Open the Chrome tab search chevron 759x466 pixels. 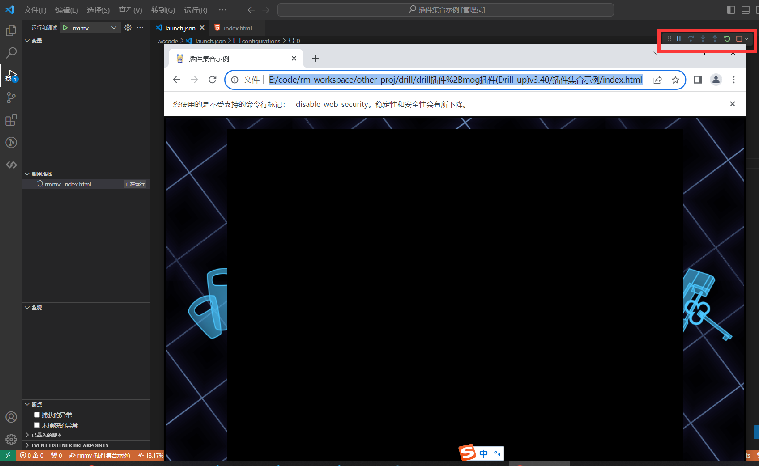pyautogui.click(x=656, y=53)
